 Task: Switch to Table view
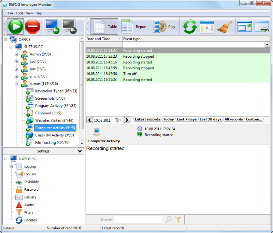[x=104, y=27]
